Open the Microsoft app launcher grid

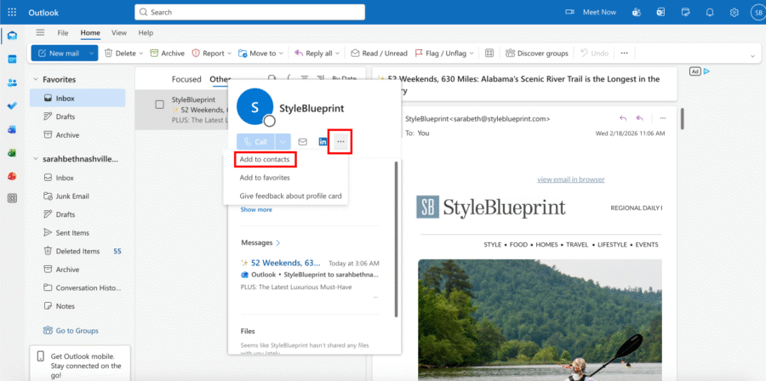tap(12, 12)
